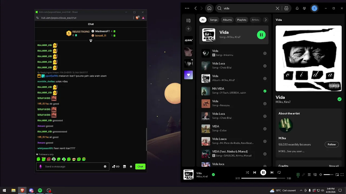
Task: Toggle saved checkmark under Vida cover art
Action: [x=340, y=99]
